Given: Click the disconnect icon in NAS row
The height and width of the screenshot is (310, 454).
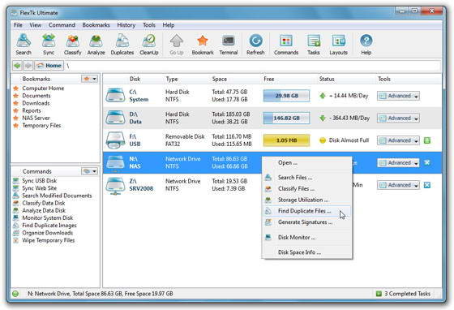Looking at the screenshot, I should click(x=427, y=162).
